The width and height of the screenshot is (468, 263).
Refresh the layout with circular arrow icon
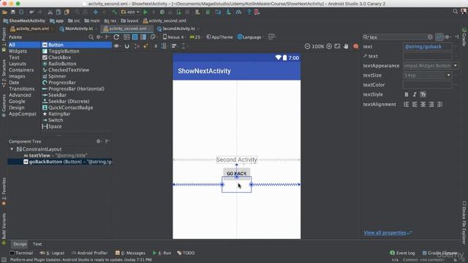pos(116,37)
